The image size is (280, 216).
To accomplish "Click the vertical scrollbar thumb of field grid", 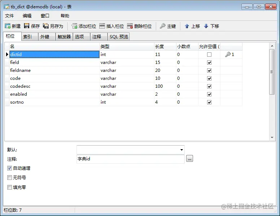I will pyautogui.click(x=272, y=72).
